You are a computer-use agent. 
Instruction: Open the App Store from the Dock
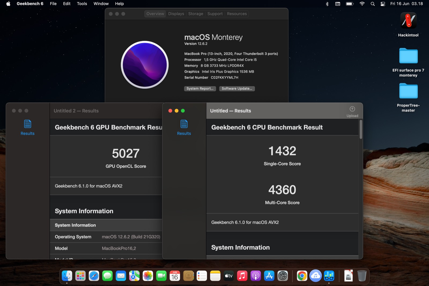(269, 276)
